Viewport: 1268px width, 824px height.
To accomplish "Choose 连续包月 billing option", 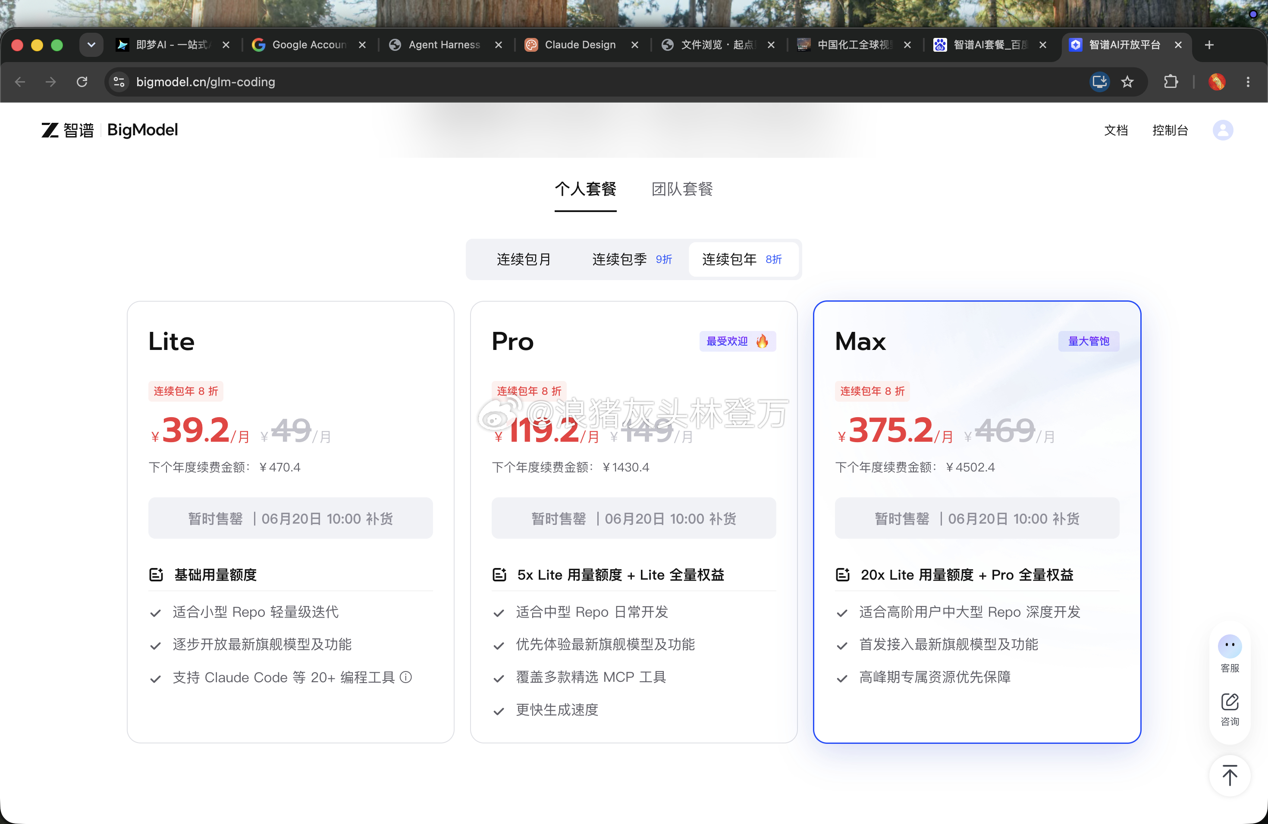I will point(524,259).
